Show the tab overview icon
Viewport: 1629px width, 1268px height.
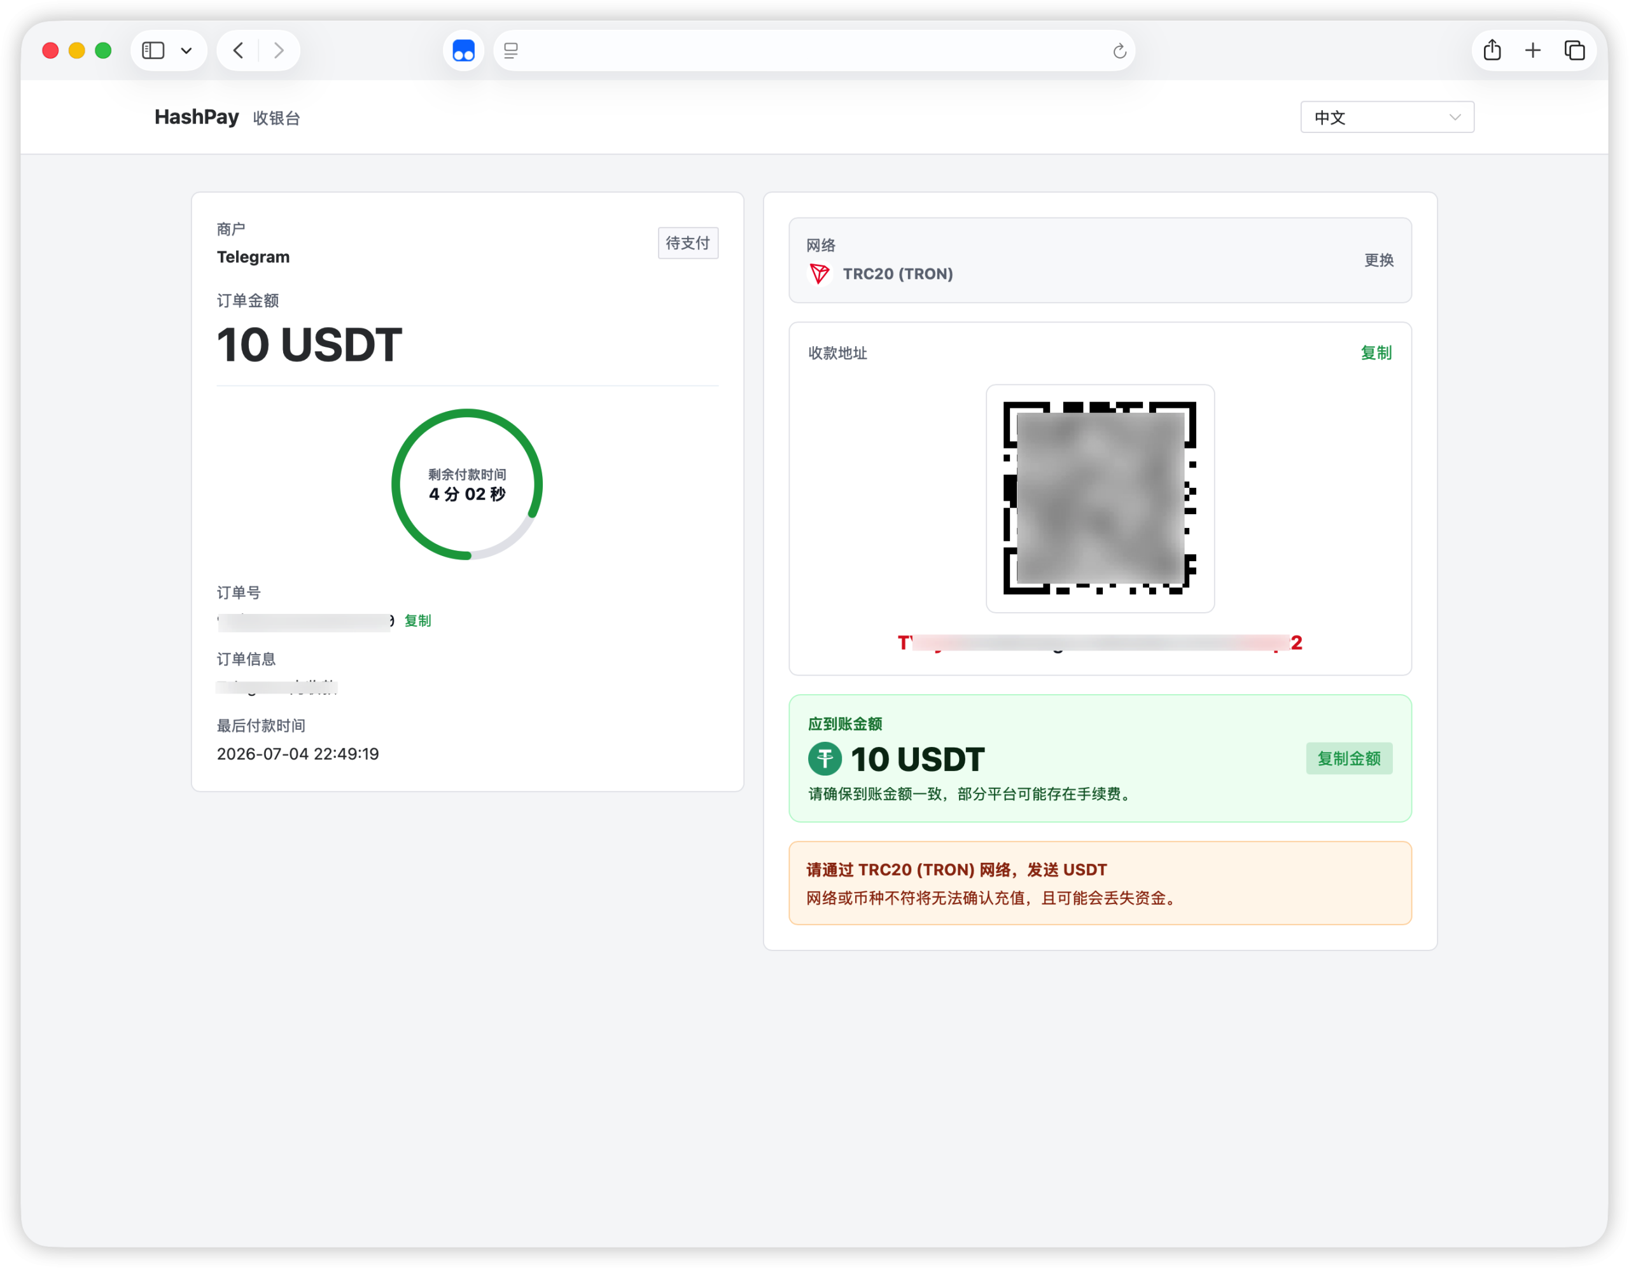tap(1574, 50)
